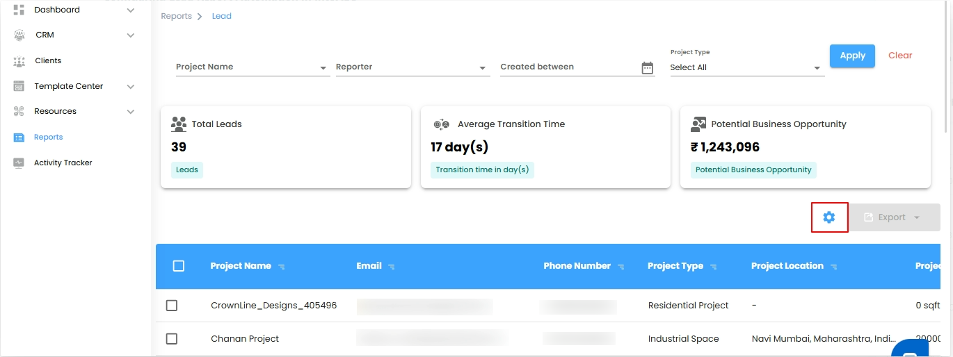Click the Activity Tracker sidebar icon

[x=19, y=163]
